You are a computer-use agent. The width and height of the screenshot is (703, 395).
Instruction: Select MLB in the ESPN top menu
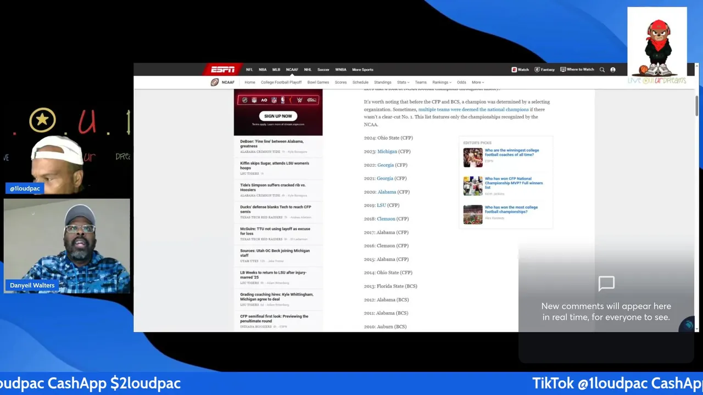[x=276, y=70]
